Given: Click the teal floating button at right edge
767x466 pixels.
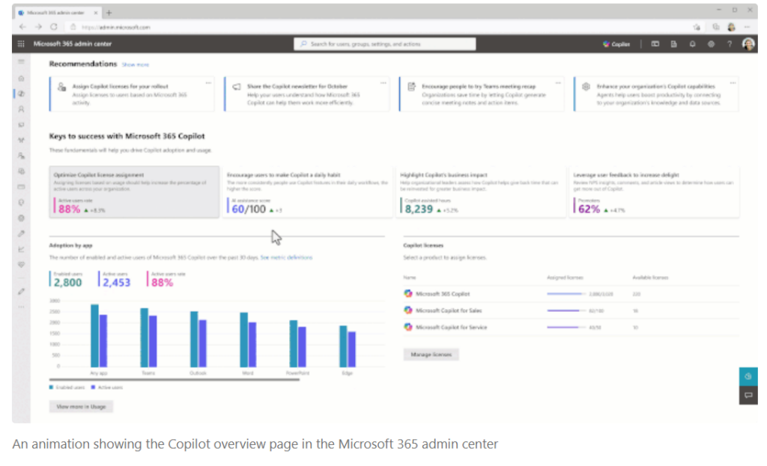Looking at the screenshot, I should tap(748, 376).
